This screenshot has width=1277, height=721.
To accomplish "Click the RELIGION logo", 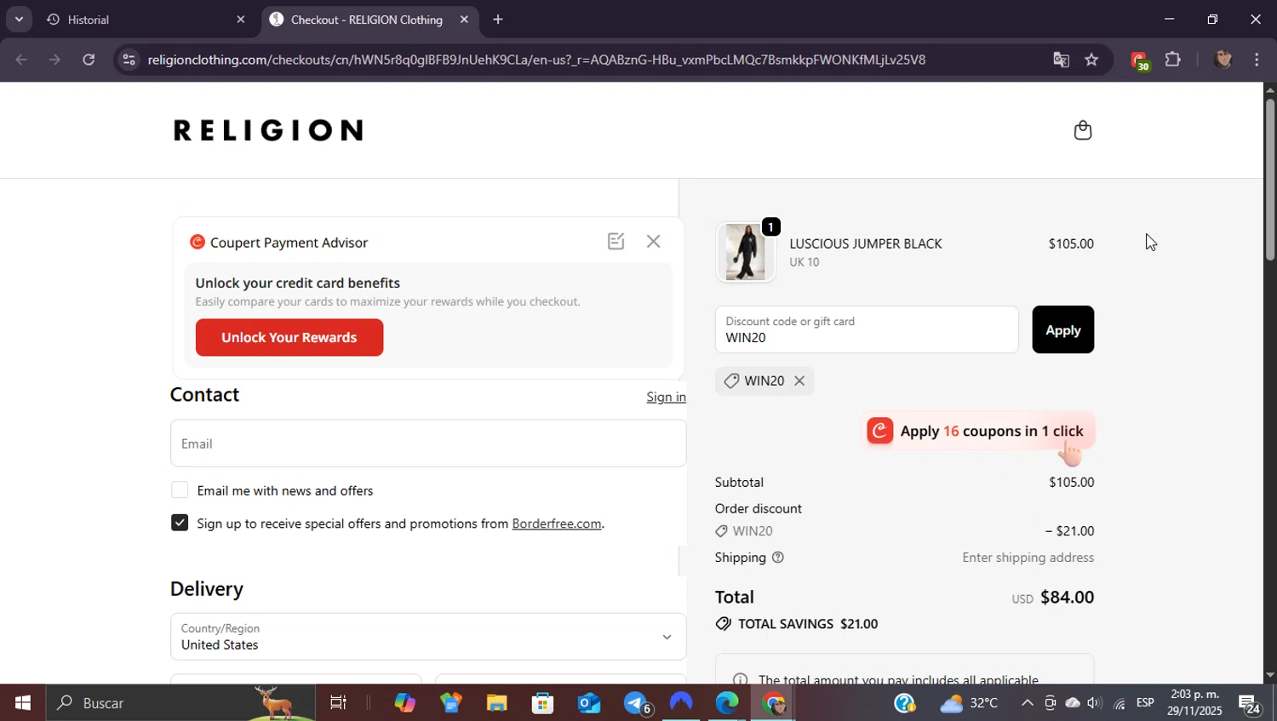I will [x=268, y=130].
